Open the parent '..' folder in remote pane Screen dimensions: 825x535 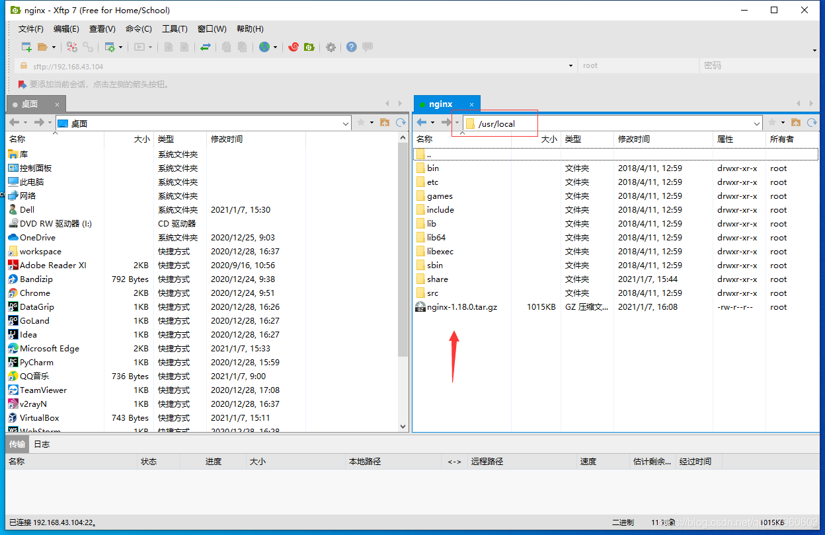tap(615, 154)
